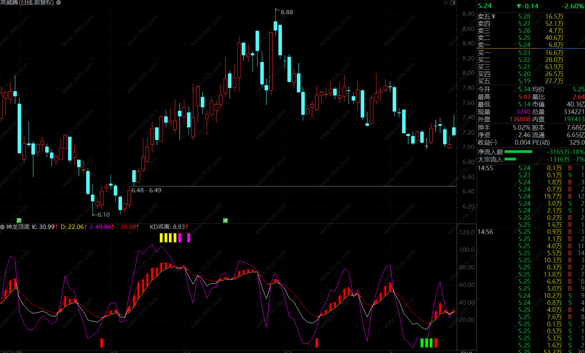
Task: Toggle the side panel layout icon
Action: [x=453, y=3]
